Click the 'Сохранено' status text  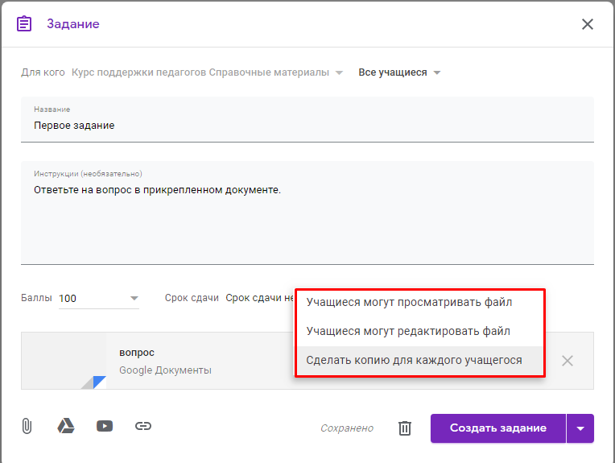(x=347, y=428)
